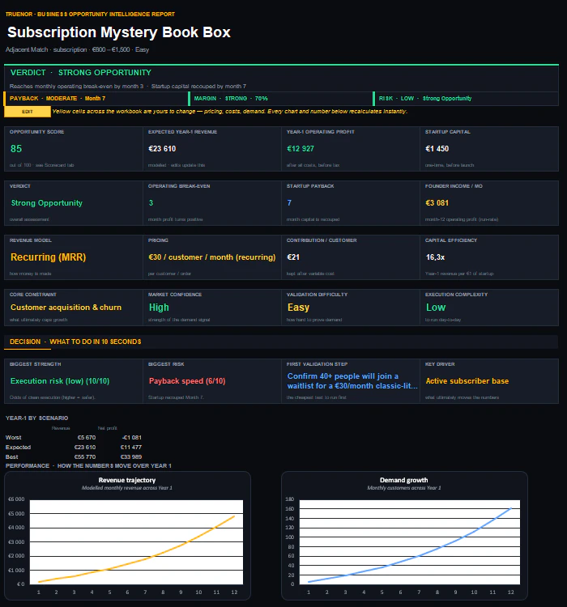This screenshot has width=567, height=607.
Task: Click startup payback value 7
Action: [x=289, y=203]
